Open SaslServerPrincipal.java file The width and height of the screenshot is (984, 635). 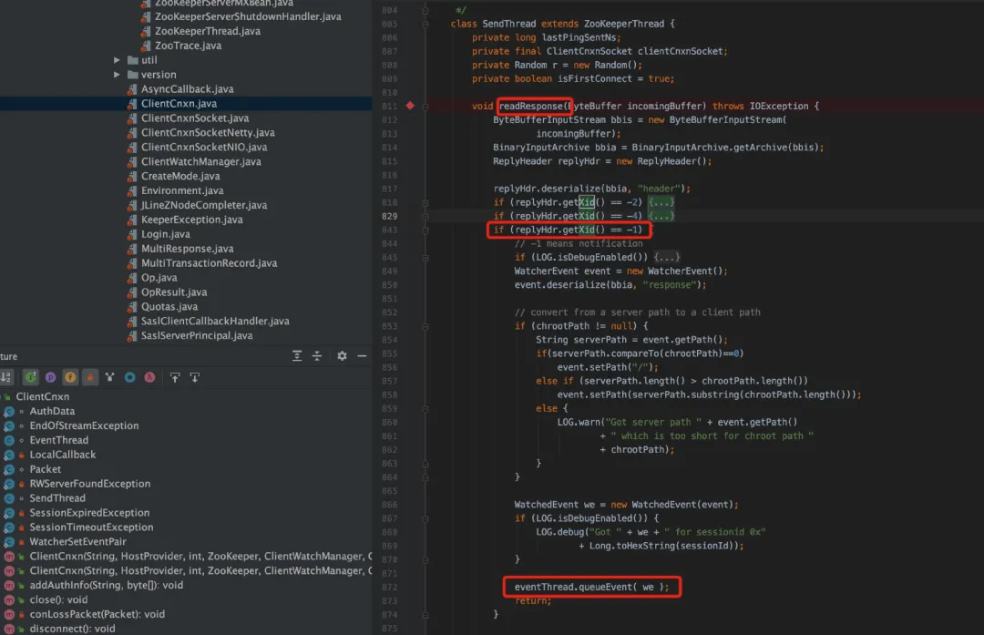tap(197, 335)
